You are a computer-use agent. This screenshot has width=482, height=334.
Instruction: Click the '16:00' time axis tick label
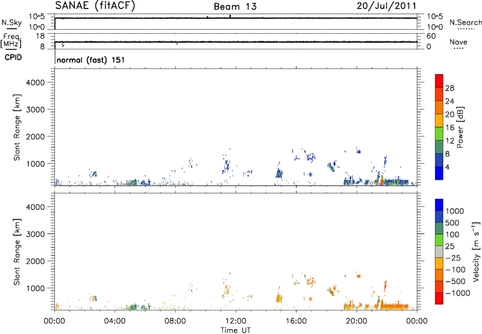(296, 321)
